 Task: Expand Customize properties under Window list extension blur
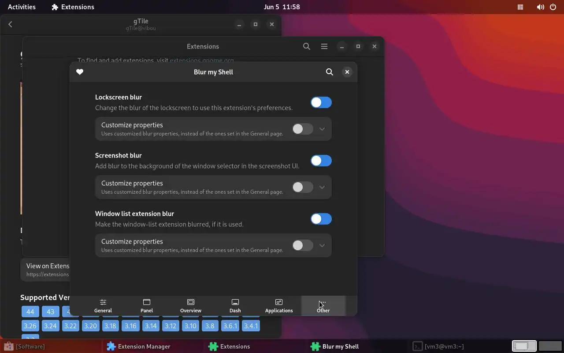(322, 245)
